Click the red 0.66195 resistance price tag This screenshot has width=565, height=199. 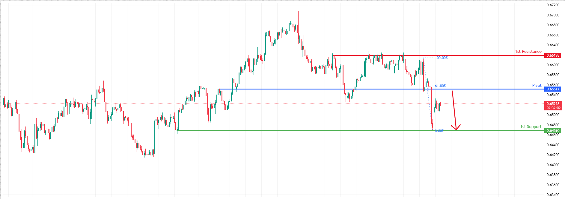coord(553,55)
